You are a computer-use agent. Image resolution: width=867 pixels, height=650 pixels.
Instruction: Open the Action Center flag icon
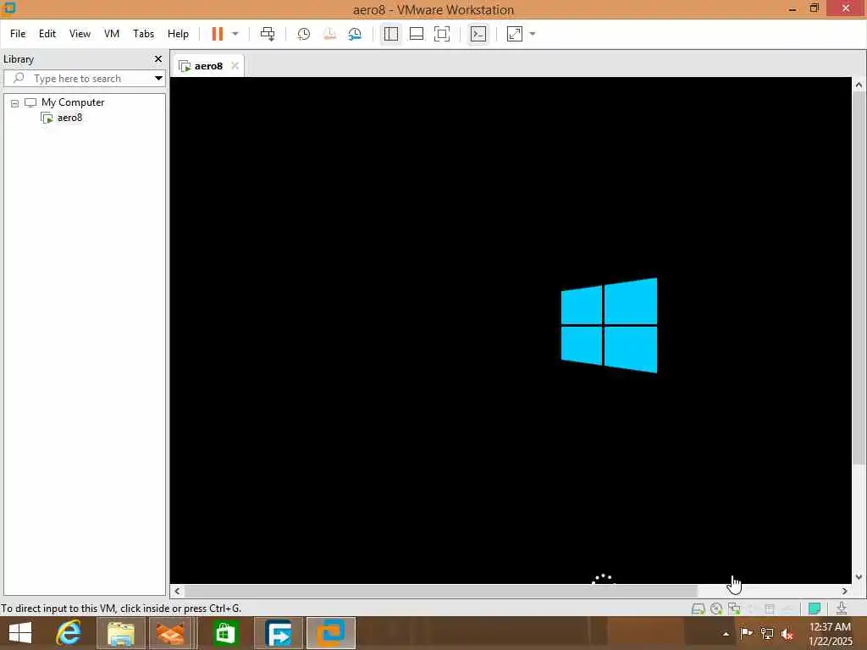click(746, 633)
